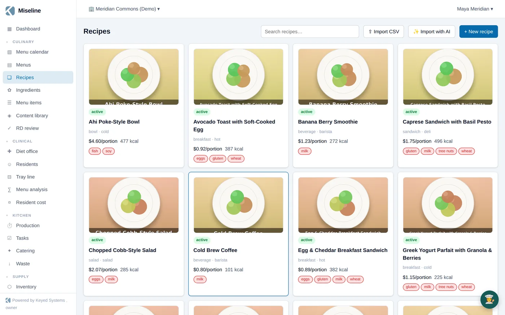Click the 496 kcal text
The height and width of the screenshot is (315, 505).
click(443, 141)
